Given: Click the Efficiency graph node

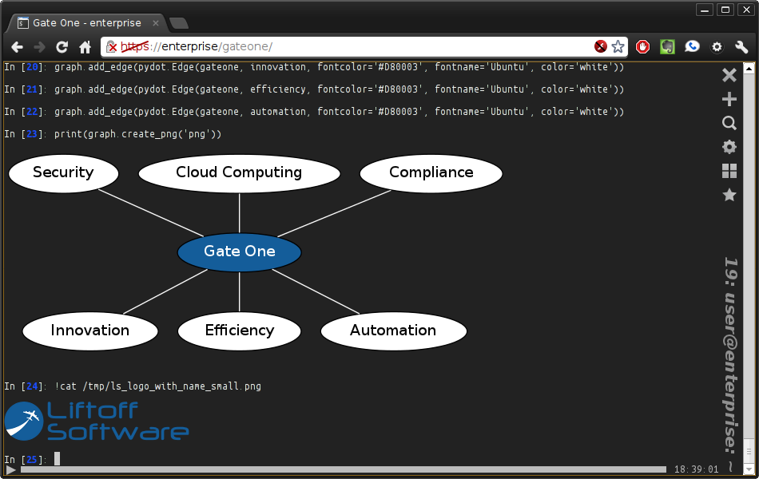Looking at the screenshot, I should pyautogui.click(x=240, y=331).
